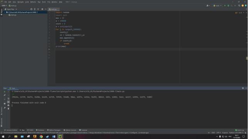Open the Python Packages tool window
248x139 pixels.
pyautogui.click(x=54, y=130)
